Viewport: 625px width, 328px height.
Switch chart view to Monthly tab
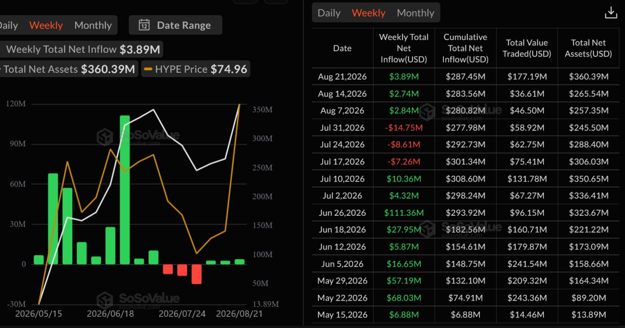[x=93, y=25]
